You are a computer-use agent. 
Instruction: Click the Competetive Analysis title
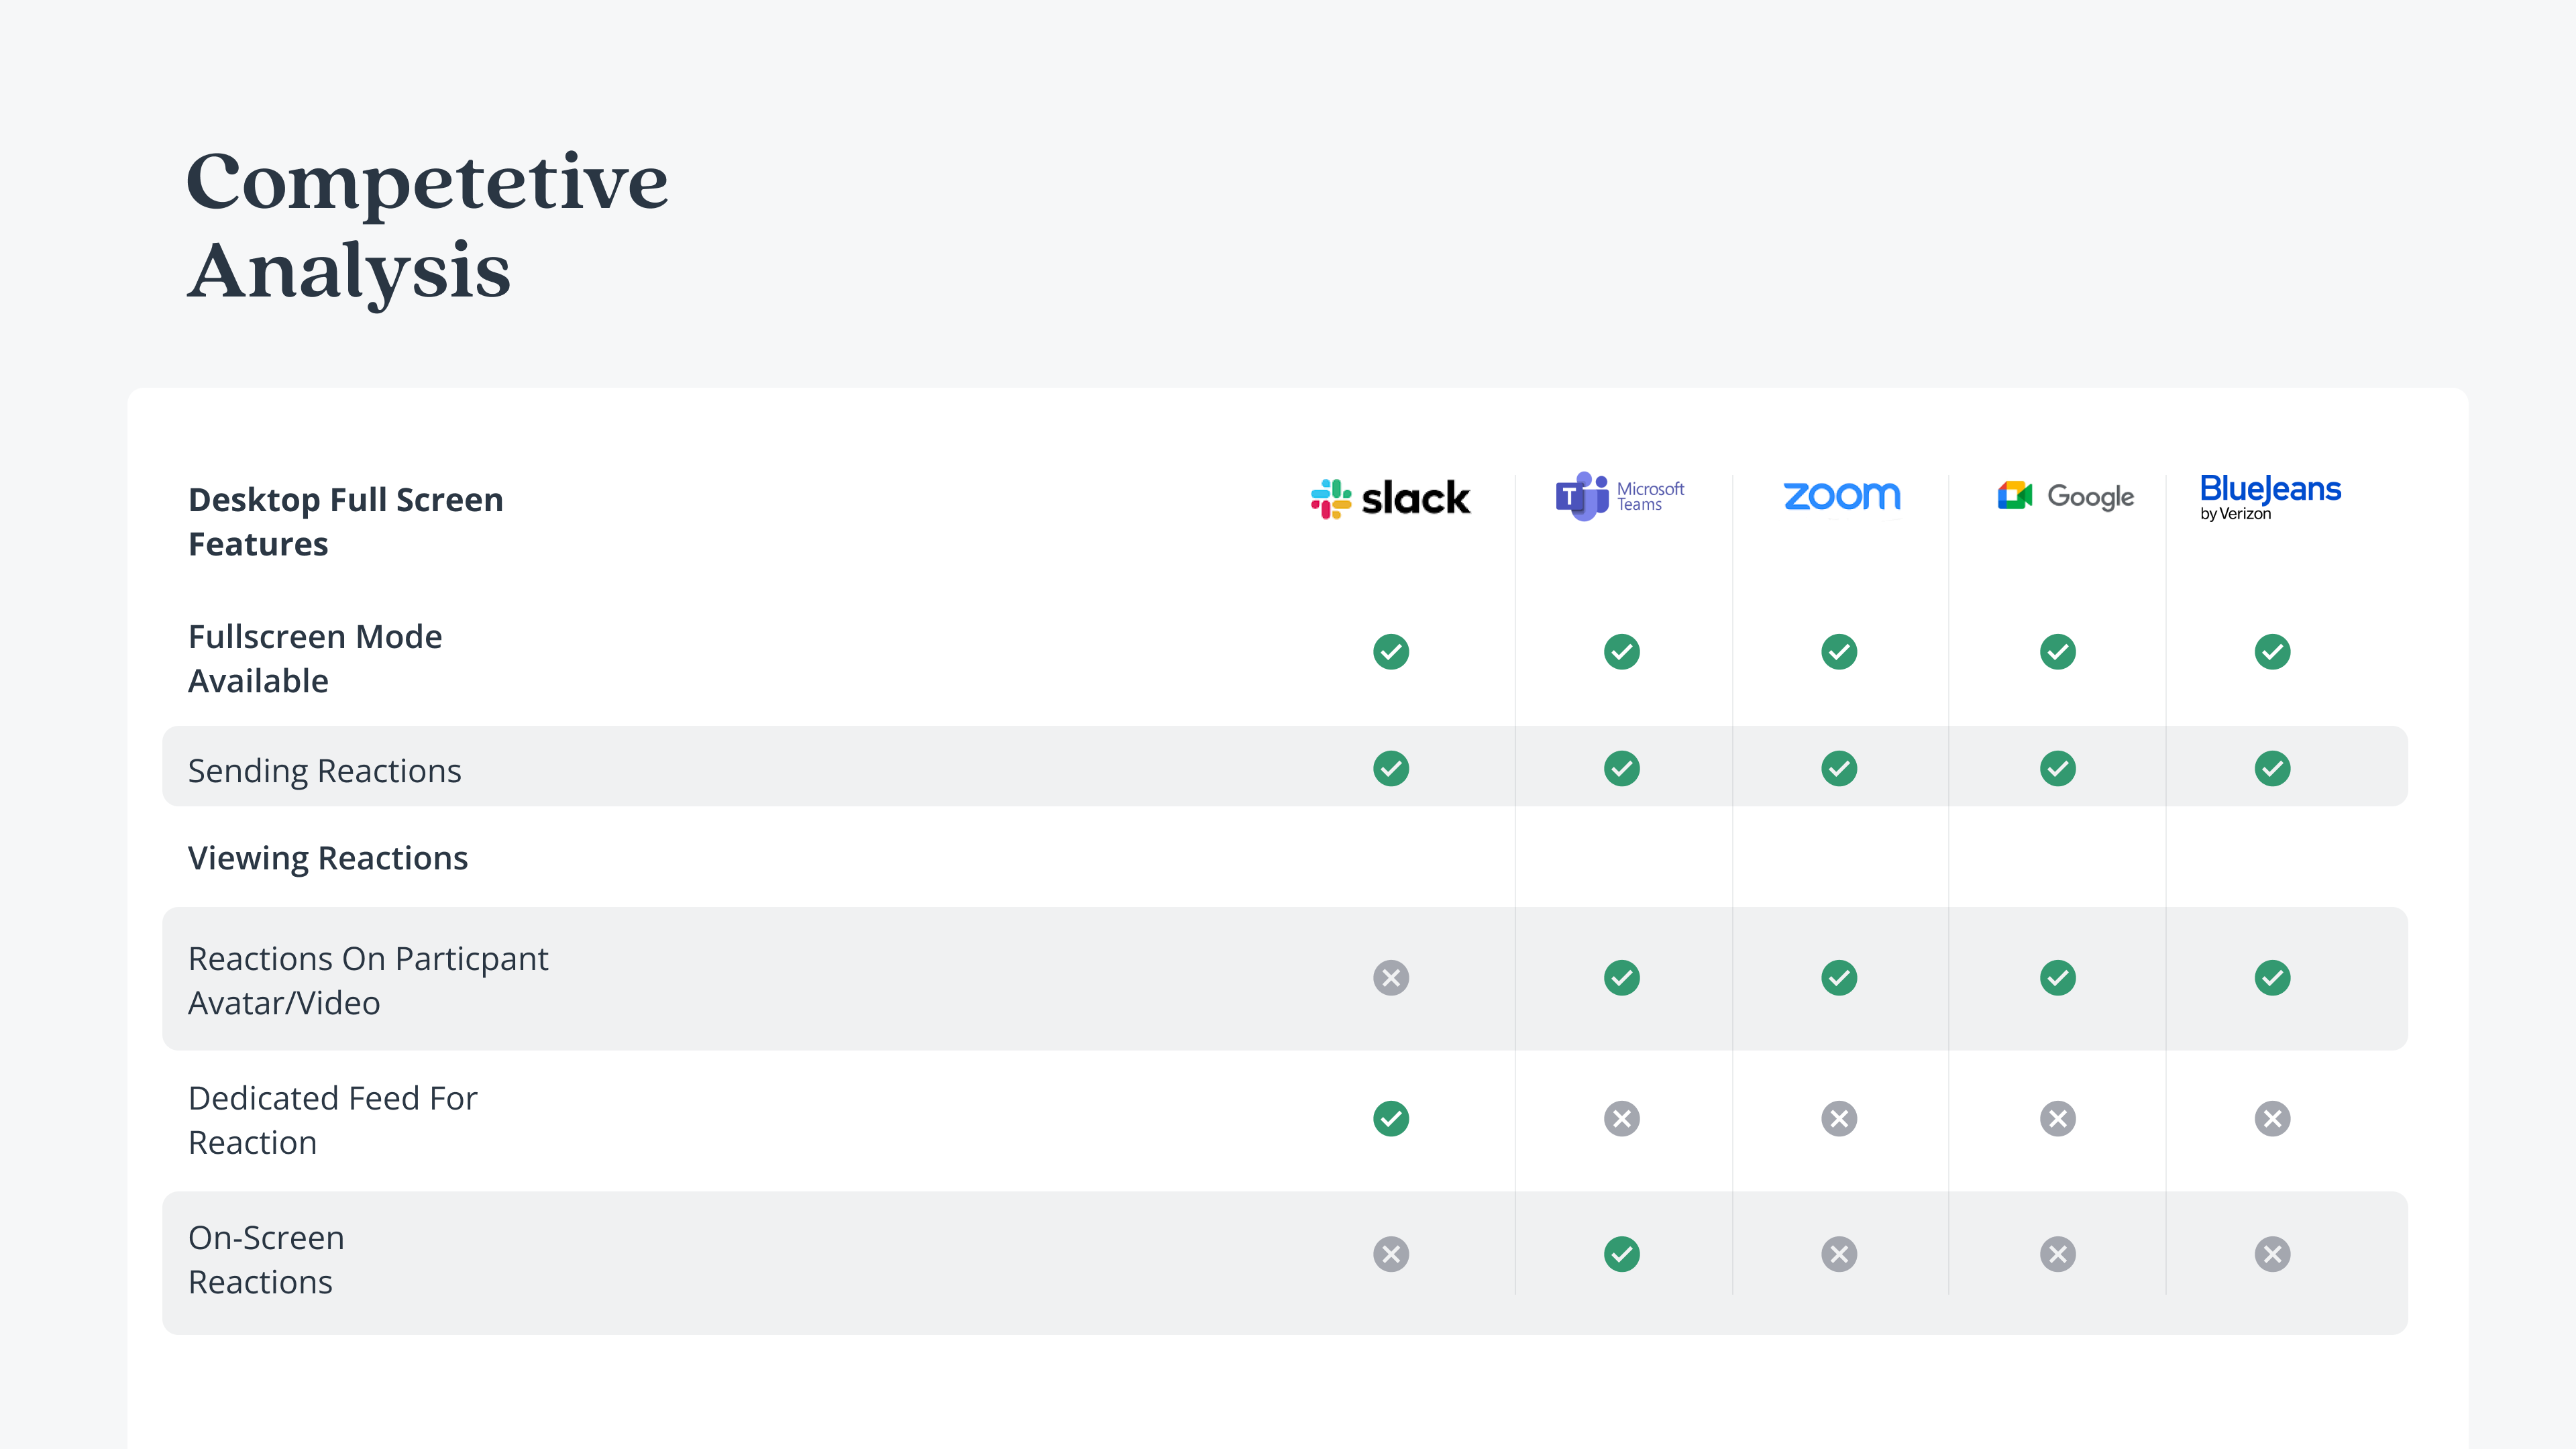tap(427, 226)
